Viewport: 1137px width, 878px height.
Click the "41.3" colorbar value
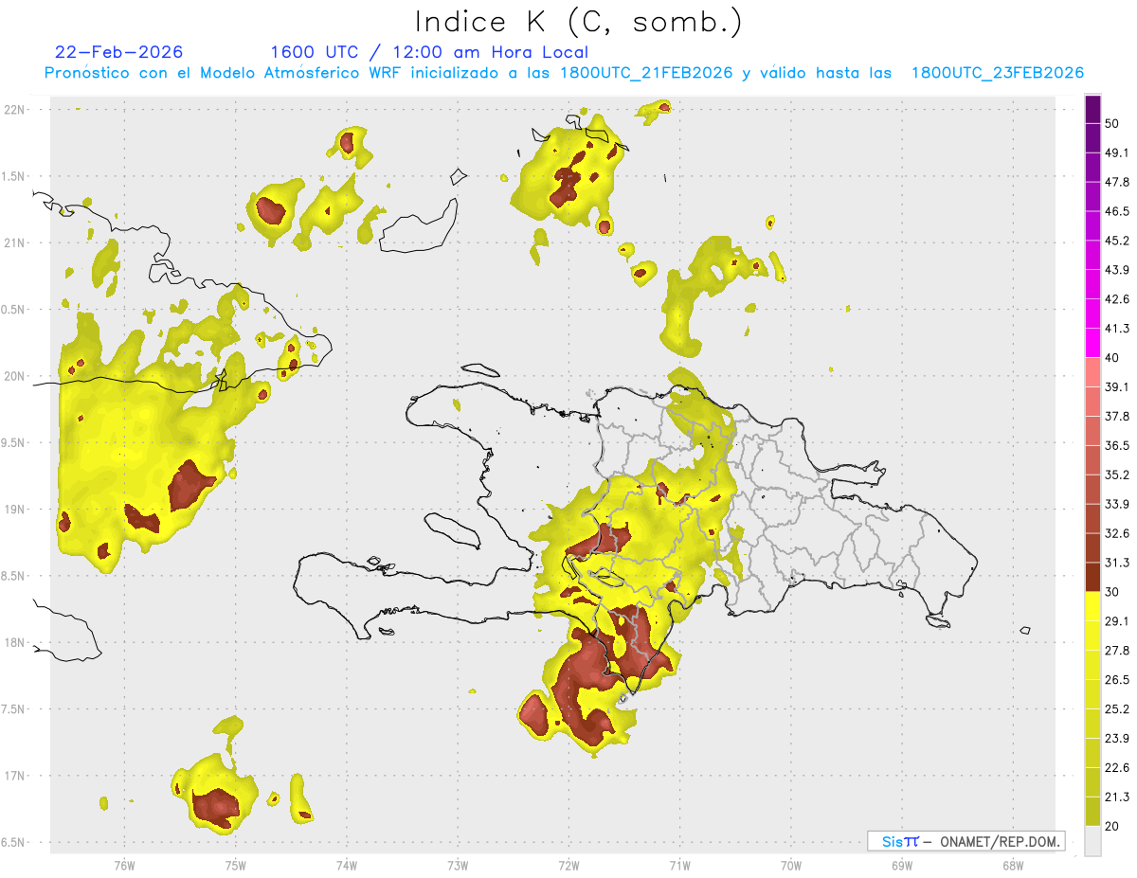(1116, 329)
